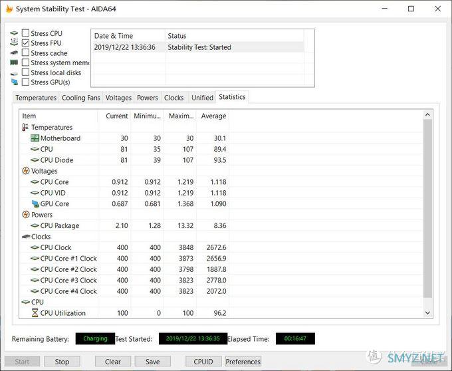Click the CPU group icon above CPU Utilization
The image size is (452, 371).
[26, 302]
